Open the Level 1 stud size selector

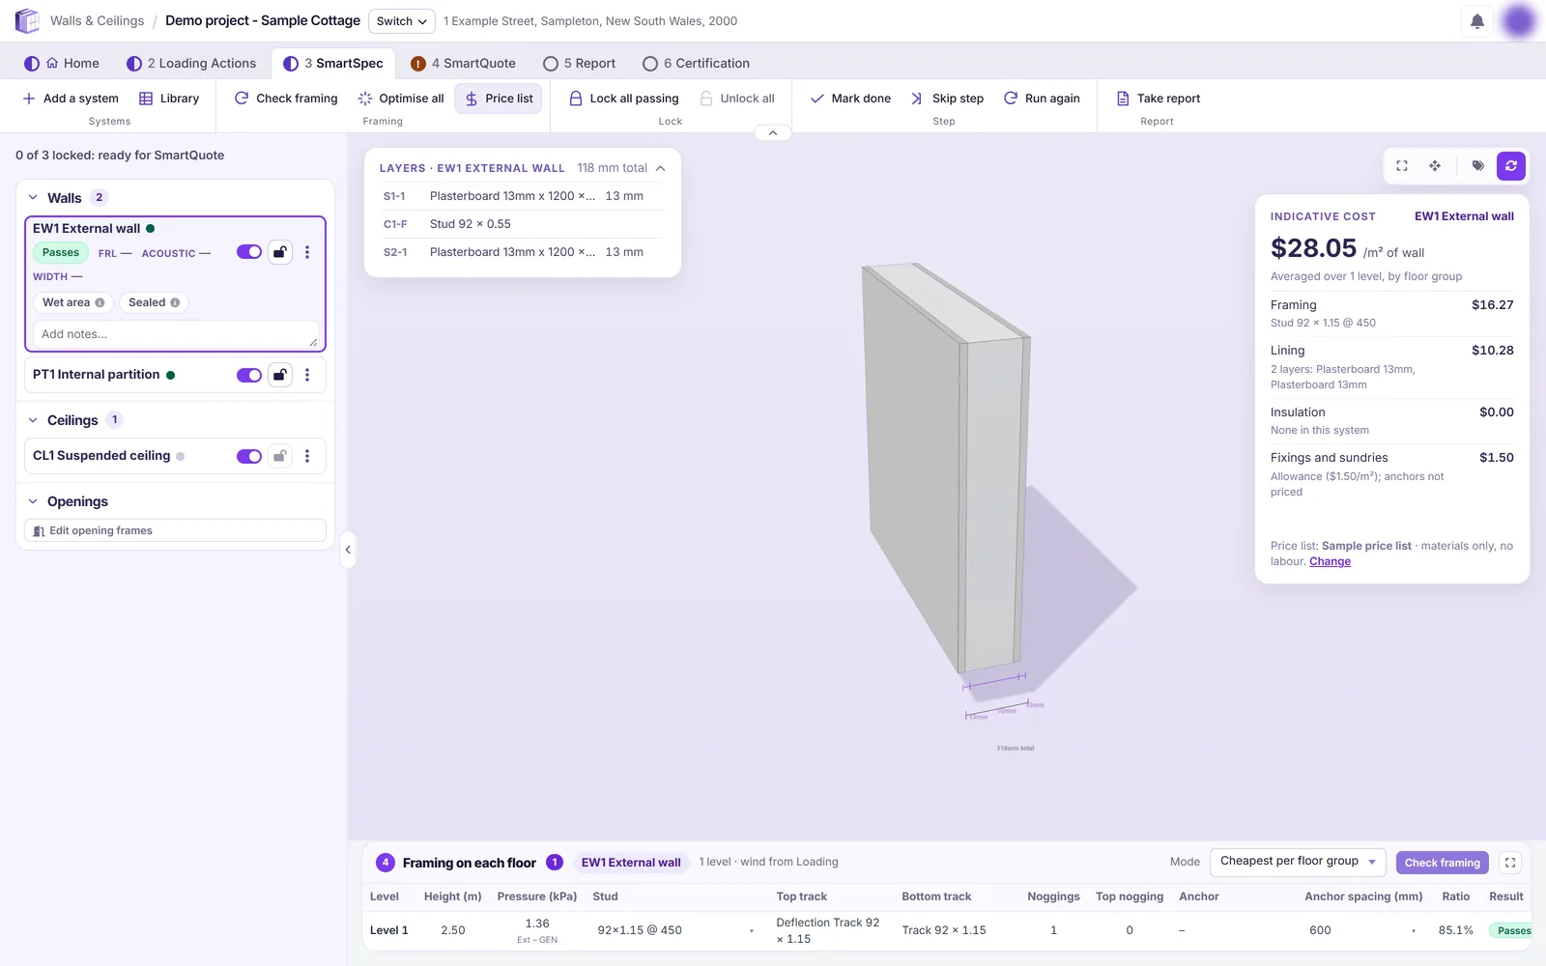(675, 930)
